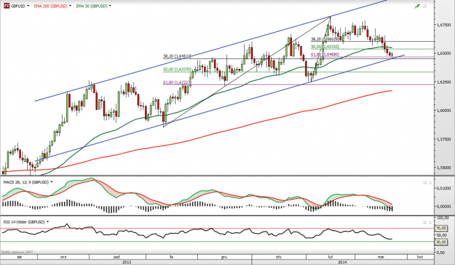The width and height of the screenshot is (455, 265).
Task: Click the MACD 0,00000 axis value
Action: pyautogui.click(x=444, y=206)
